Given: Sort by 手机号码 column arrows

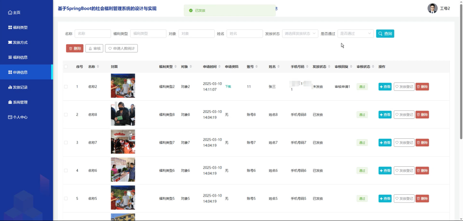Looking at the screenshot, I should pos(307,67).
